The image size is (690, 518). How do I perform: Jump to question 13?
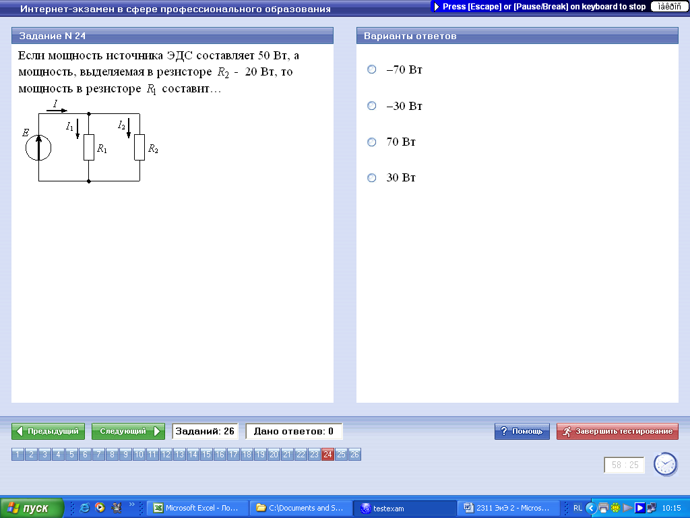click(179, 454)
